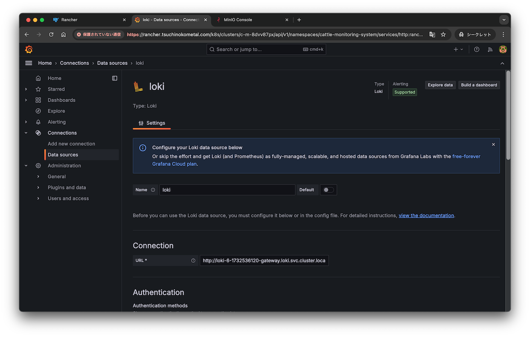Open the news RSS feed icon

point(490,49)
